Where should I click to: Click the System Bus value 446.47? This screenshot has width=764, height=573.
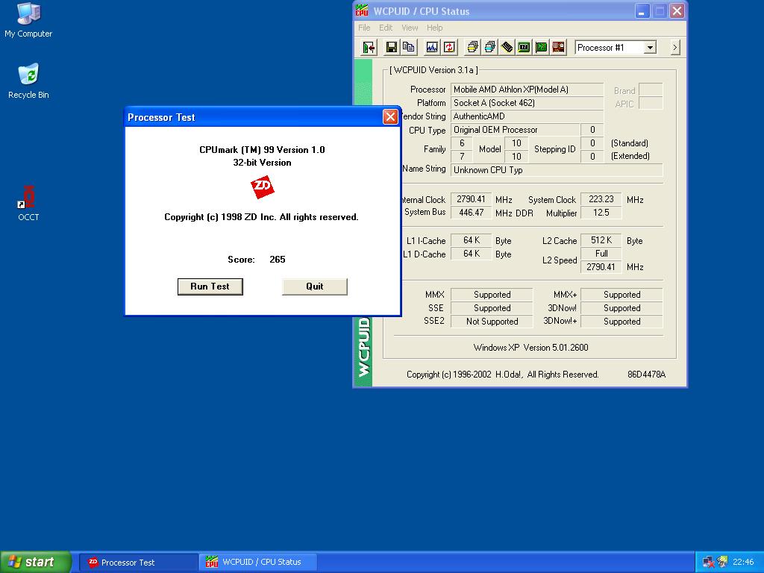coord(471,213)
